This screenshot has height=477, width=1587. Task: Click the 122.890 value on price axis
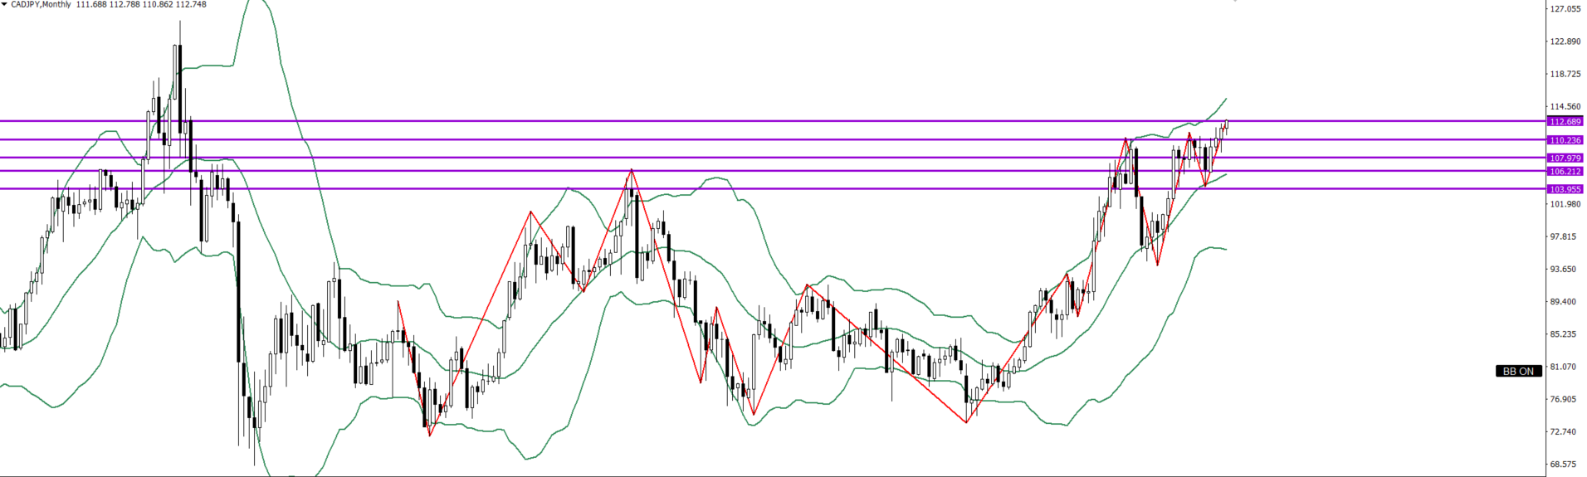[1565, 41]
